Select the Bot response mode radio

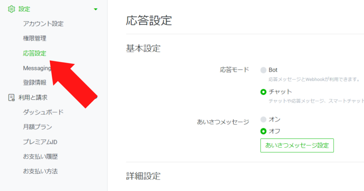[263, 70]
